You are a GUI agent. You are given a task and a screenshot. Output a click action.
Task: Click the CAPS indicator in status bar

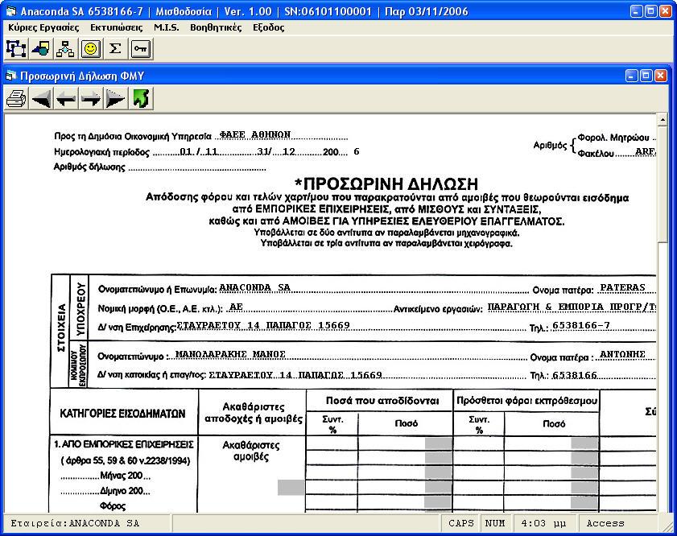click(x=460, y=523)
